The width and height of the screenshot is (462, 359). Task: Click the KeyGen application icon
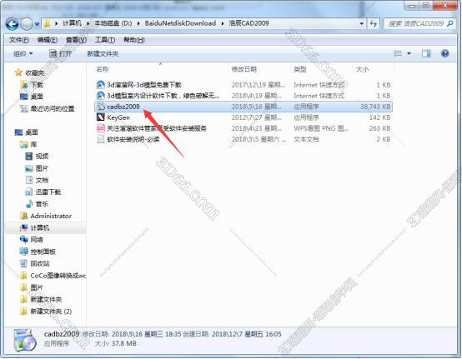101,117
